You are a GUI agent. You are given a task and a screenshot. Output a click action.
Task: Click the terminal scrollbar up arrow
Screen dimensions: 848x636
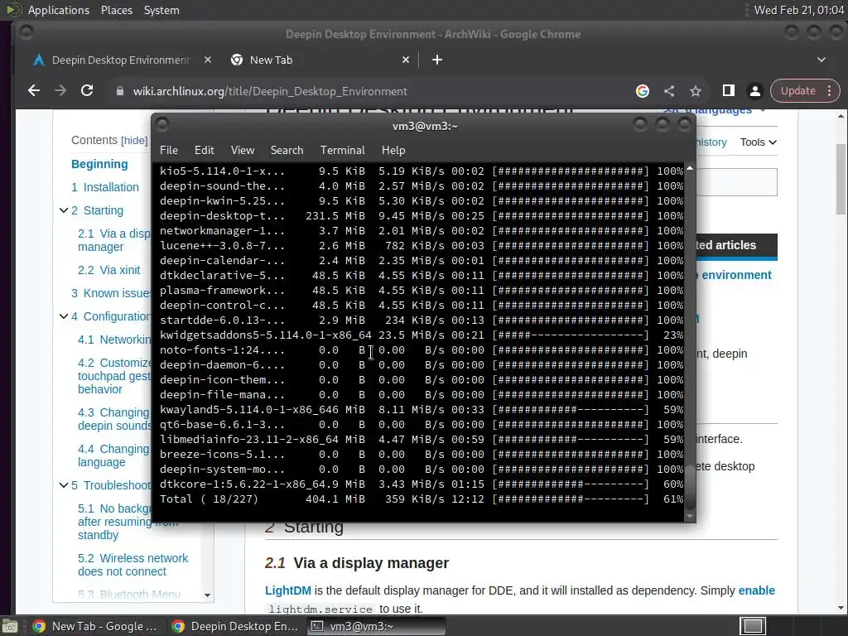[690, 169]
